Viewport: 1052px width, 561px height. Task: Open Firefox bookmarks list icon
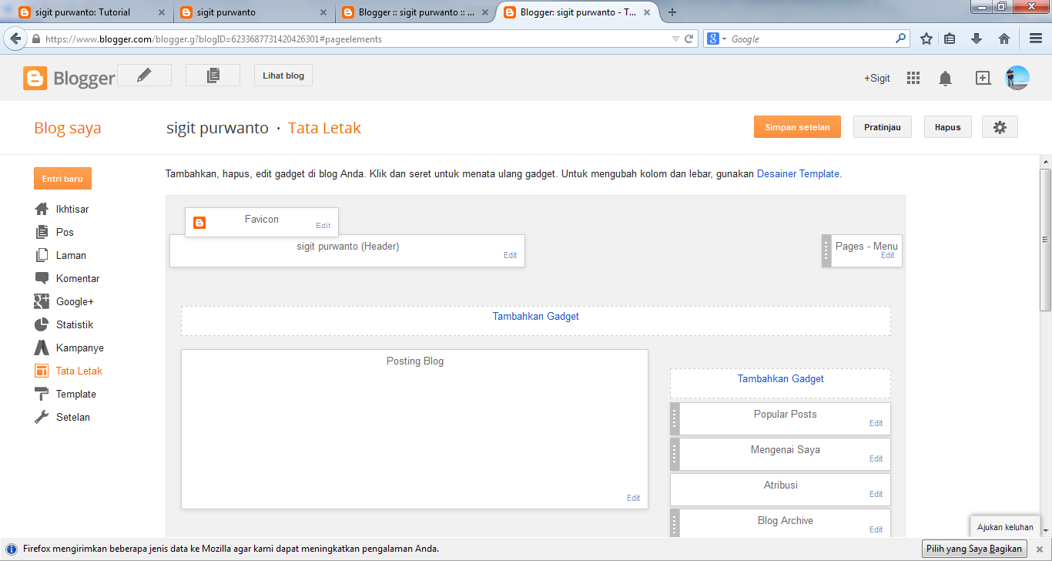click(x=950, y=39)
